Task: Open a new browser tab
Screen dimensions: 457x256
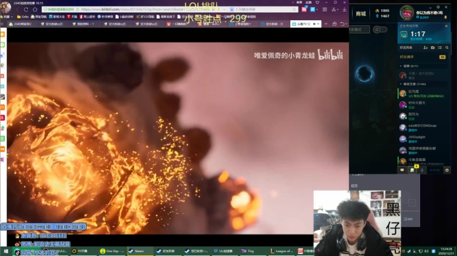Action: tap(326, 24)
